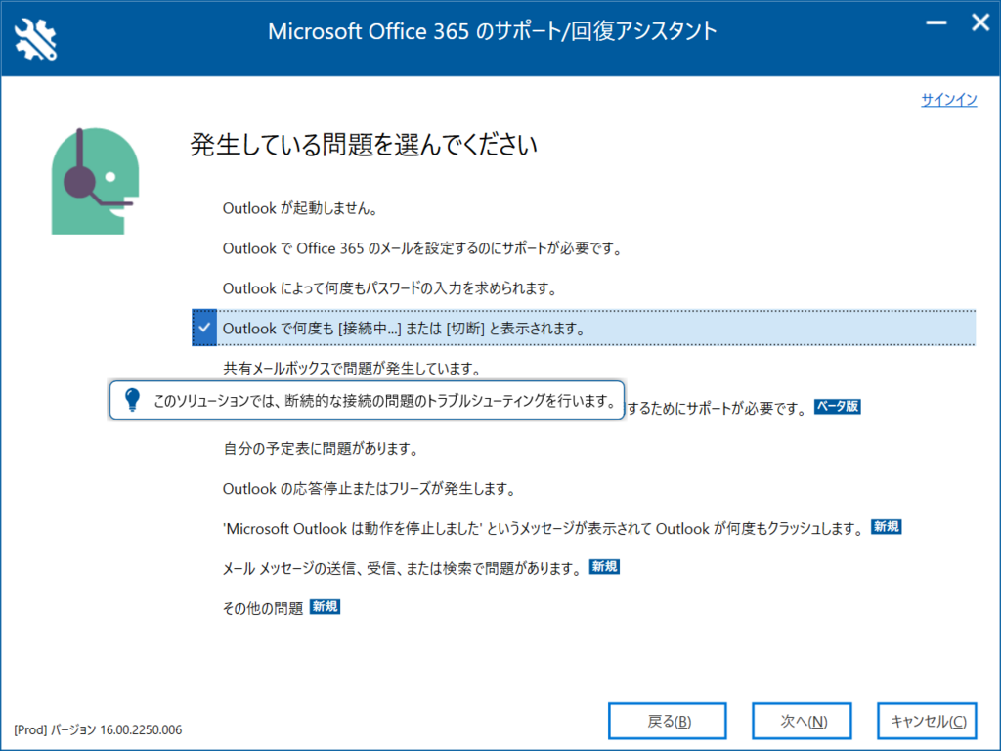Click the wrench tools icon in title bar

[36, 39]
